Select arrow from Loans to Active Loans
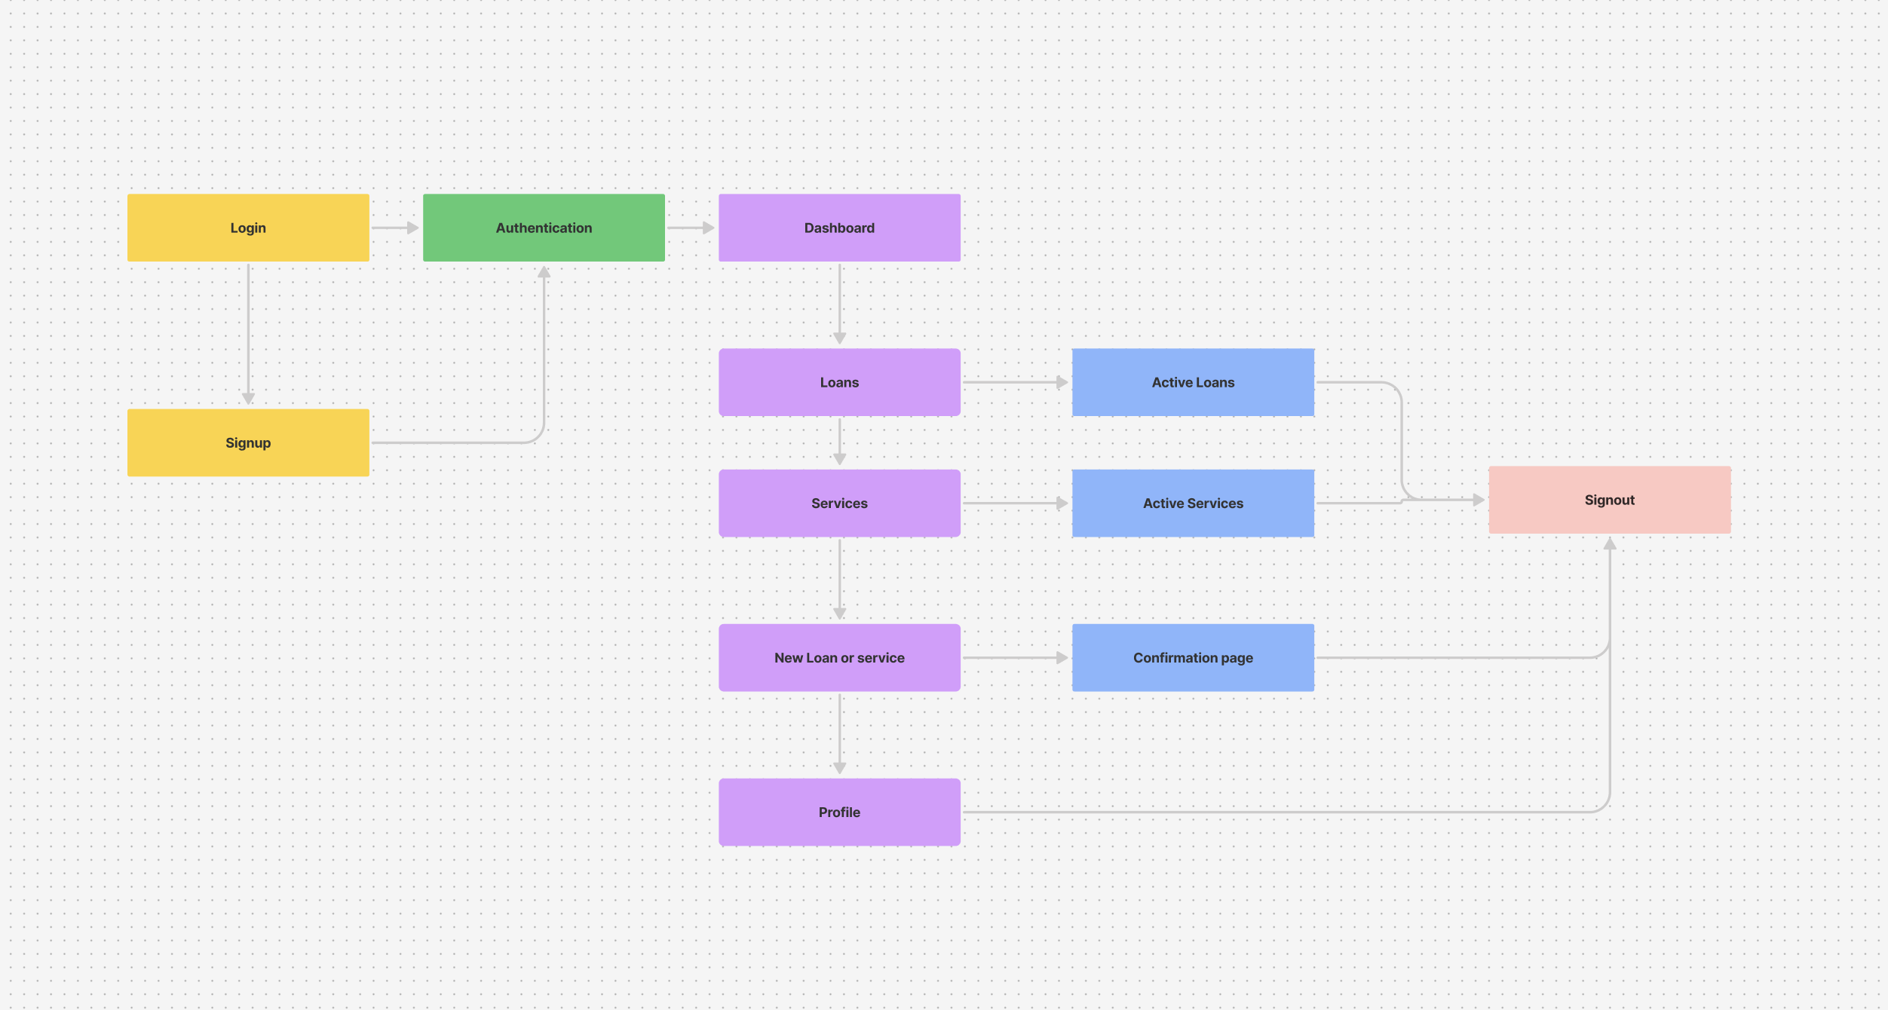1888x1010 pixels. tap(1013, 382)
